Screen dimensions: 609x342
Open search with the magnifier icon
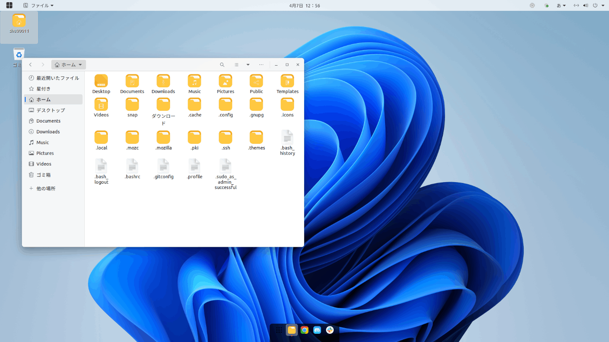(x=222, y=65)
